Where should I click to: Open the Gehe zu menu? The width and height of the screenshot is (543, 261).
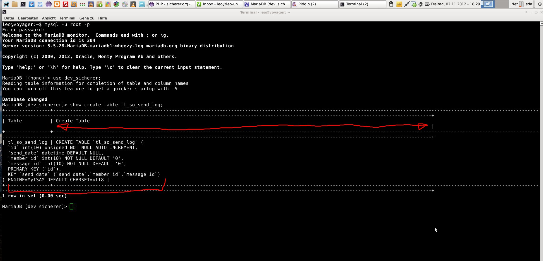(87, 18)
